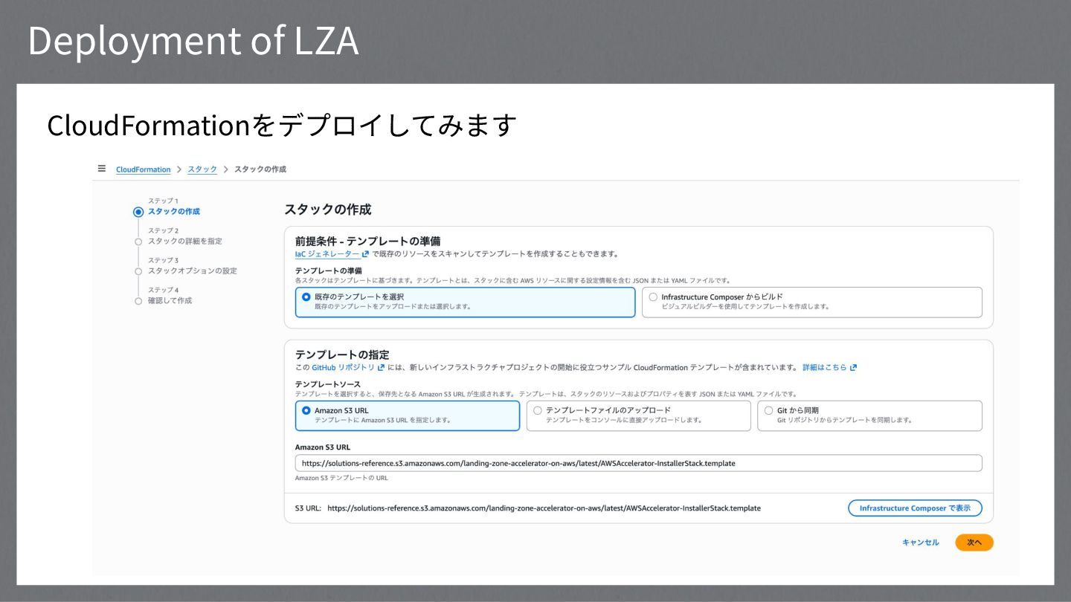Select step 3 スタックオプションの設定
The image size is (1071, 602).
tap(192, 271)
